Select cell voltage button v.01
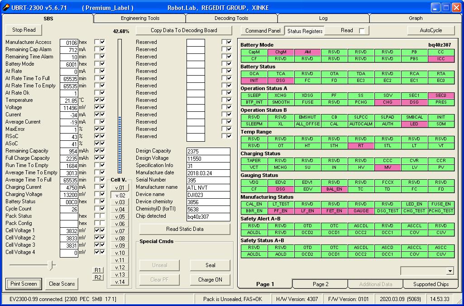 pyautogui.click(x=120, y=187)
